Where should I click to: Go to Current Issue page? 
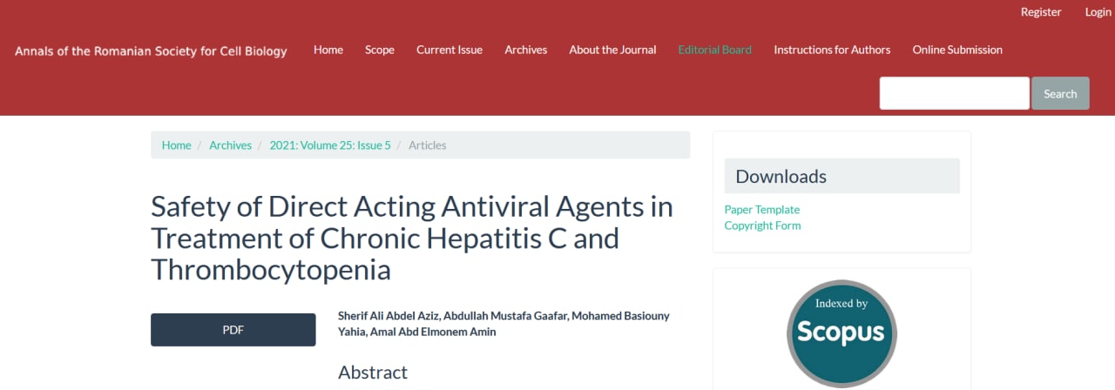(x=449, y=50)
